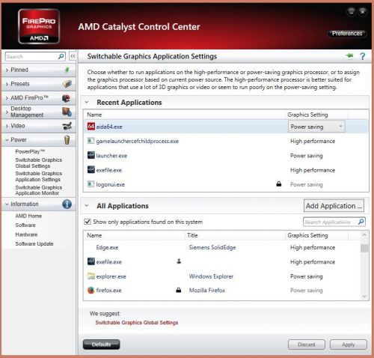Screen dimensions: 374x358
Task: Click the Desktop Management icon
Action: [x=67, y=112]
